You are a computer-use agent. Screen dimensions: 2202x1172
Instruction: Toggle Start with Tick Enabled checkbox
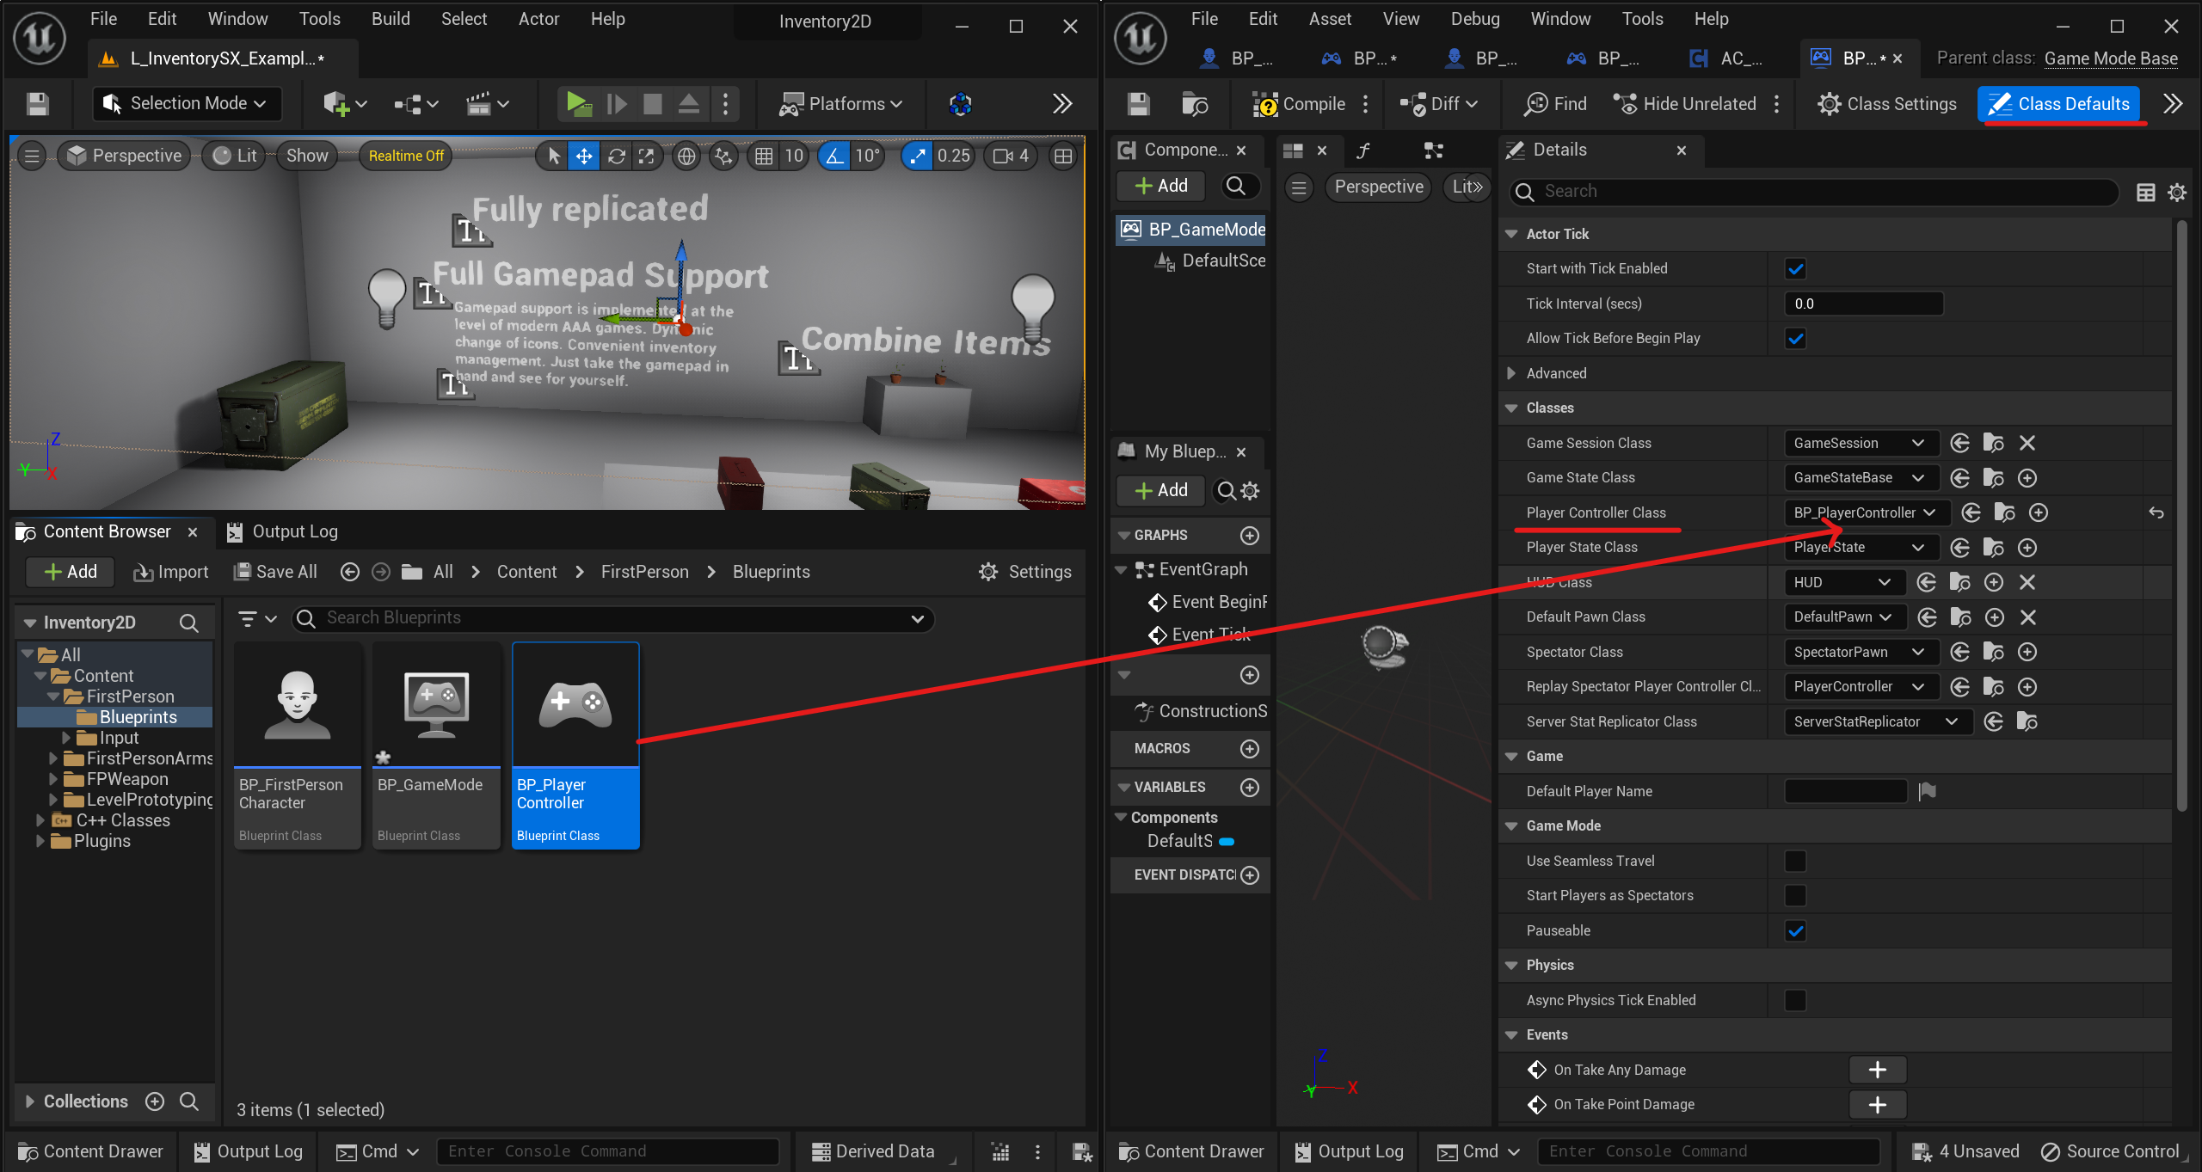1794,268
